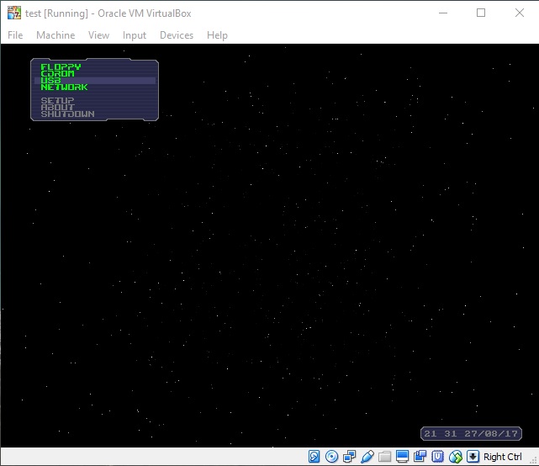Open the Help menu
The image size is (539, 466).
point(217,35)
